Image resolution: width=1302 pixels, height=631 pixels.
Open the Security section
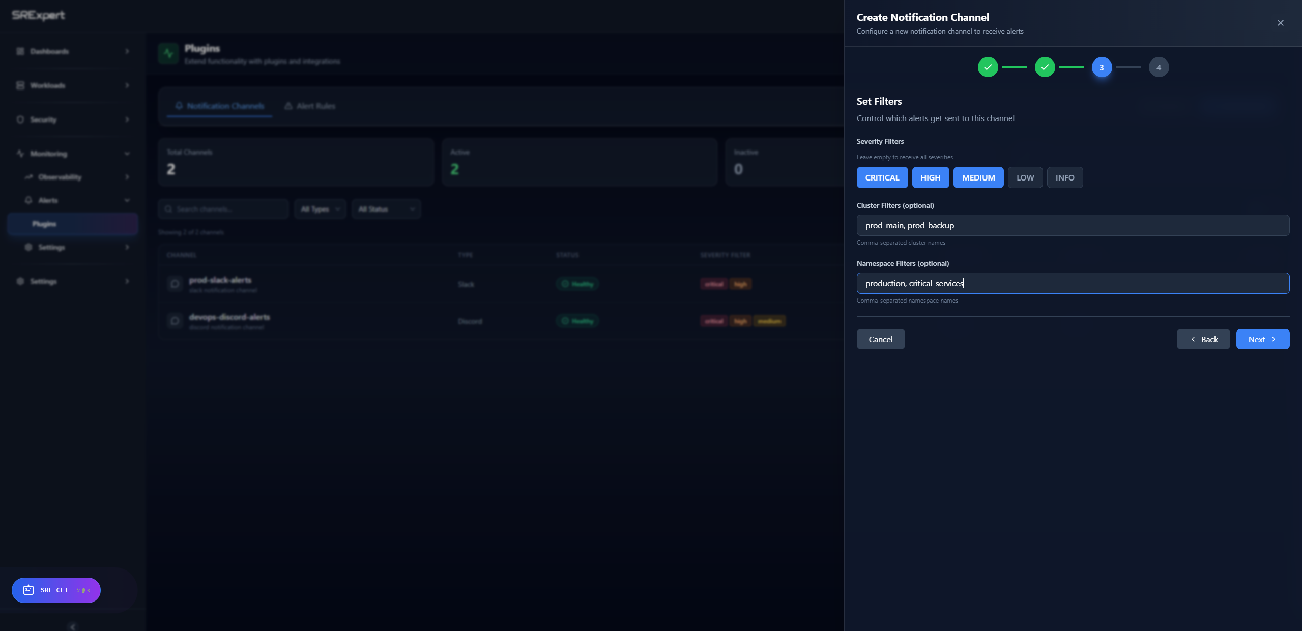43,119
